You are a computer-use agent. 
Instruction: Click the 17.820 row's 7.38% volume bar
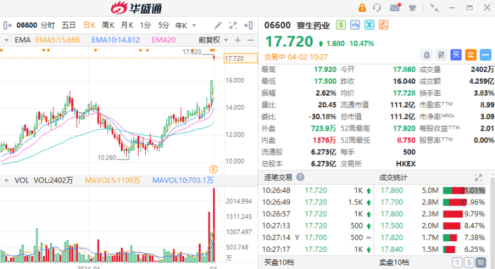[x=450, y=237]
